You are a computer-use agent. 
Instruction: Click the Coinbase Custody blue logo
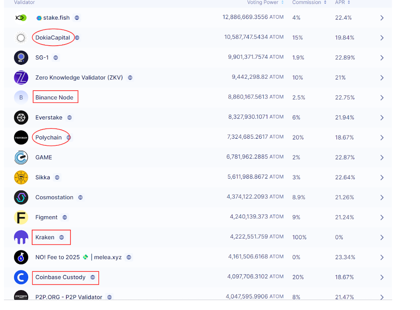pyautogui.click(x=21, y=277)
